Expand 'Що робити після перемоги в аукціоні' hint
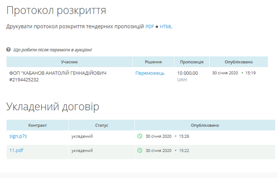Viewport: 277px width, 178px height. click(x=52, y=50)
